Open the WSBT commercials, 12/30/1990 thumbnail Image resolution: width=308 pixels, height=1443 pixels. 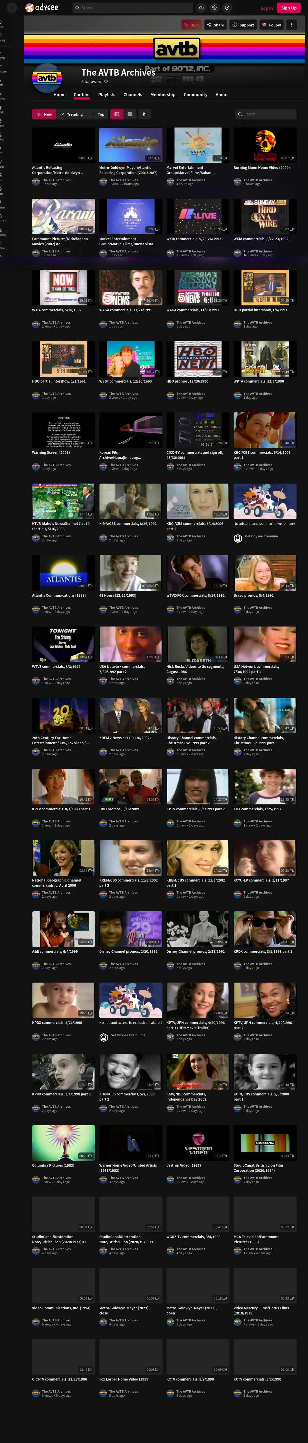[x=131, y=359]
